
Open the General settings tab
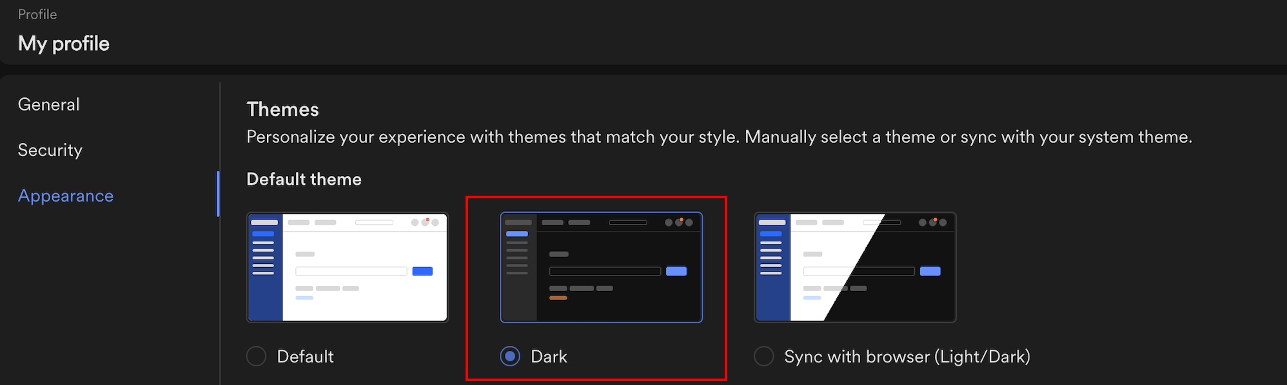49,104
